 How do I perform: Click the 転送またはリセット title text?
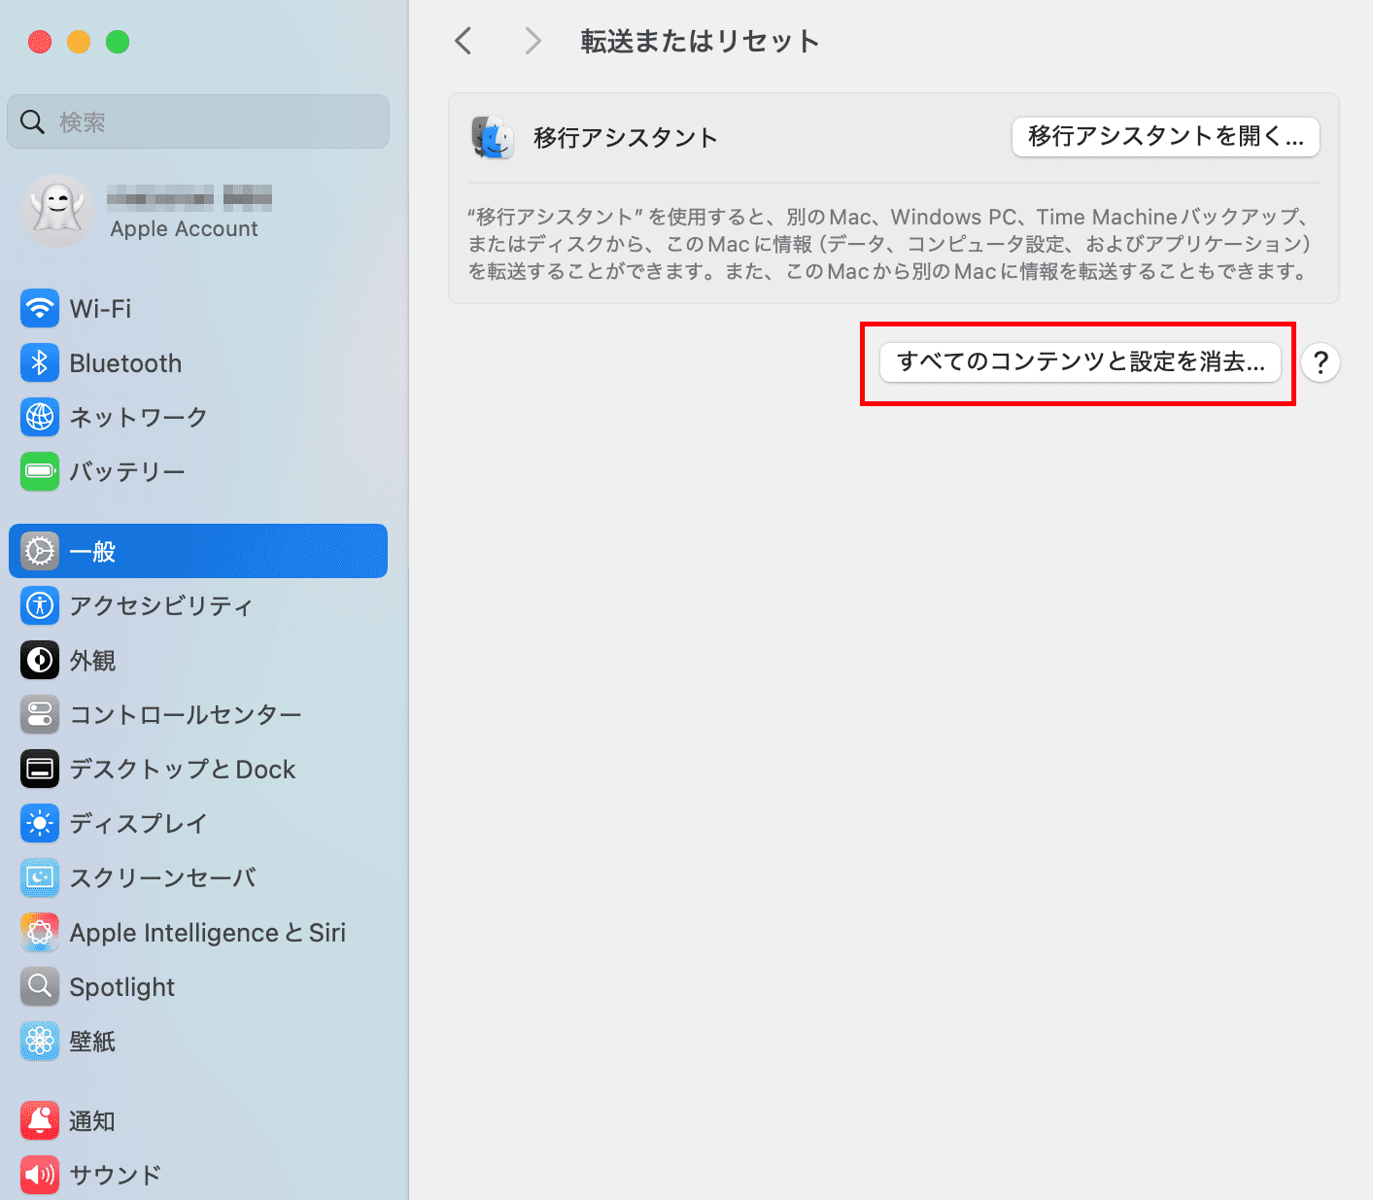click(700, 41)
